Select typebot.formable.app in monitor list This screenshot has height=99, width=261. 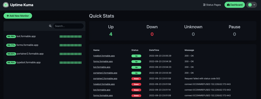(x=44, y=63)
